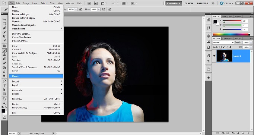Open the Paragraph panel icon
The image size is (254, 135).
pos(209,61)
